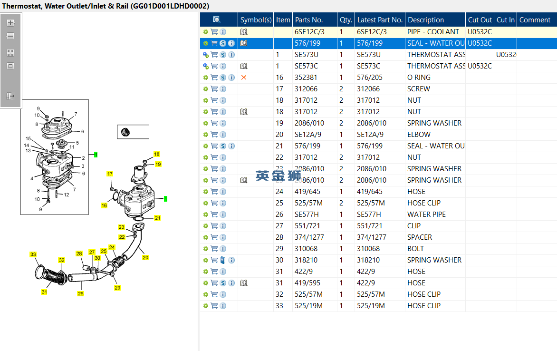Screen dimensions: 557x351
Task: Click the S icon in the O RING row
Action: 223,77
